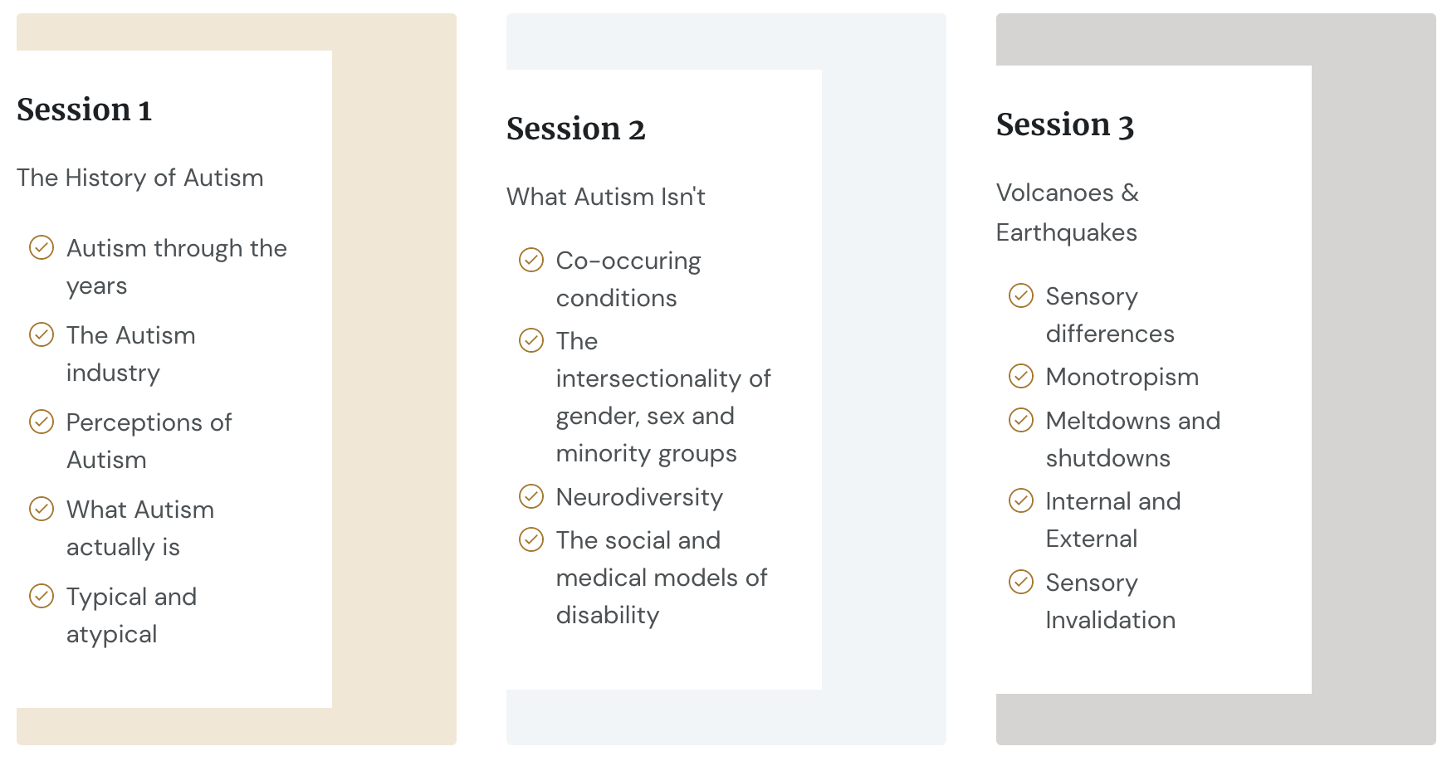Click the checkmark icon next to The Autism industry
Image resolution: width=1452 pixels, height=761 pixels.
pyautogui.click(x=42, y=334)
